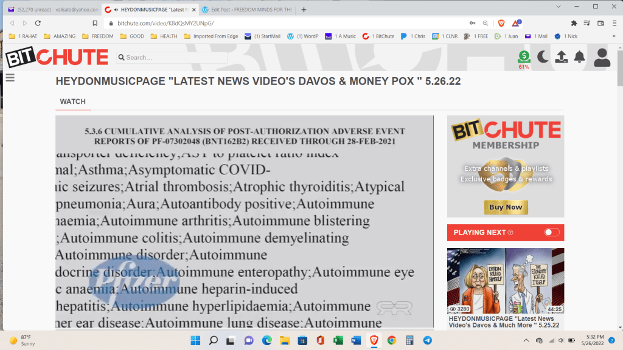Click the next video thumbnail
The height and width of the screenshot is (350, 623).
click(506, 280)
